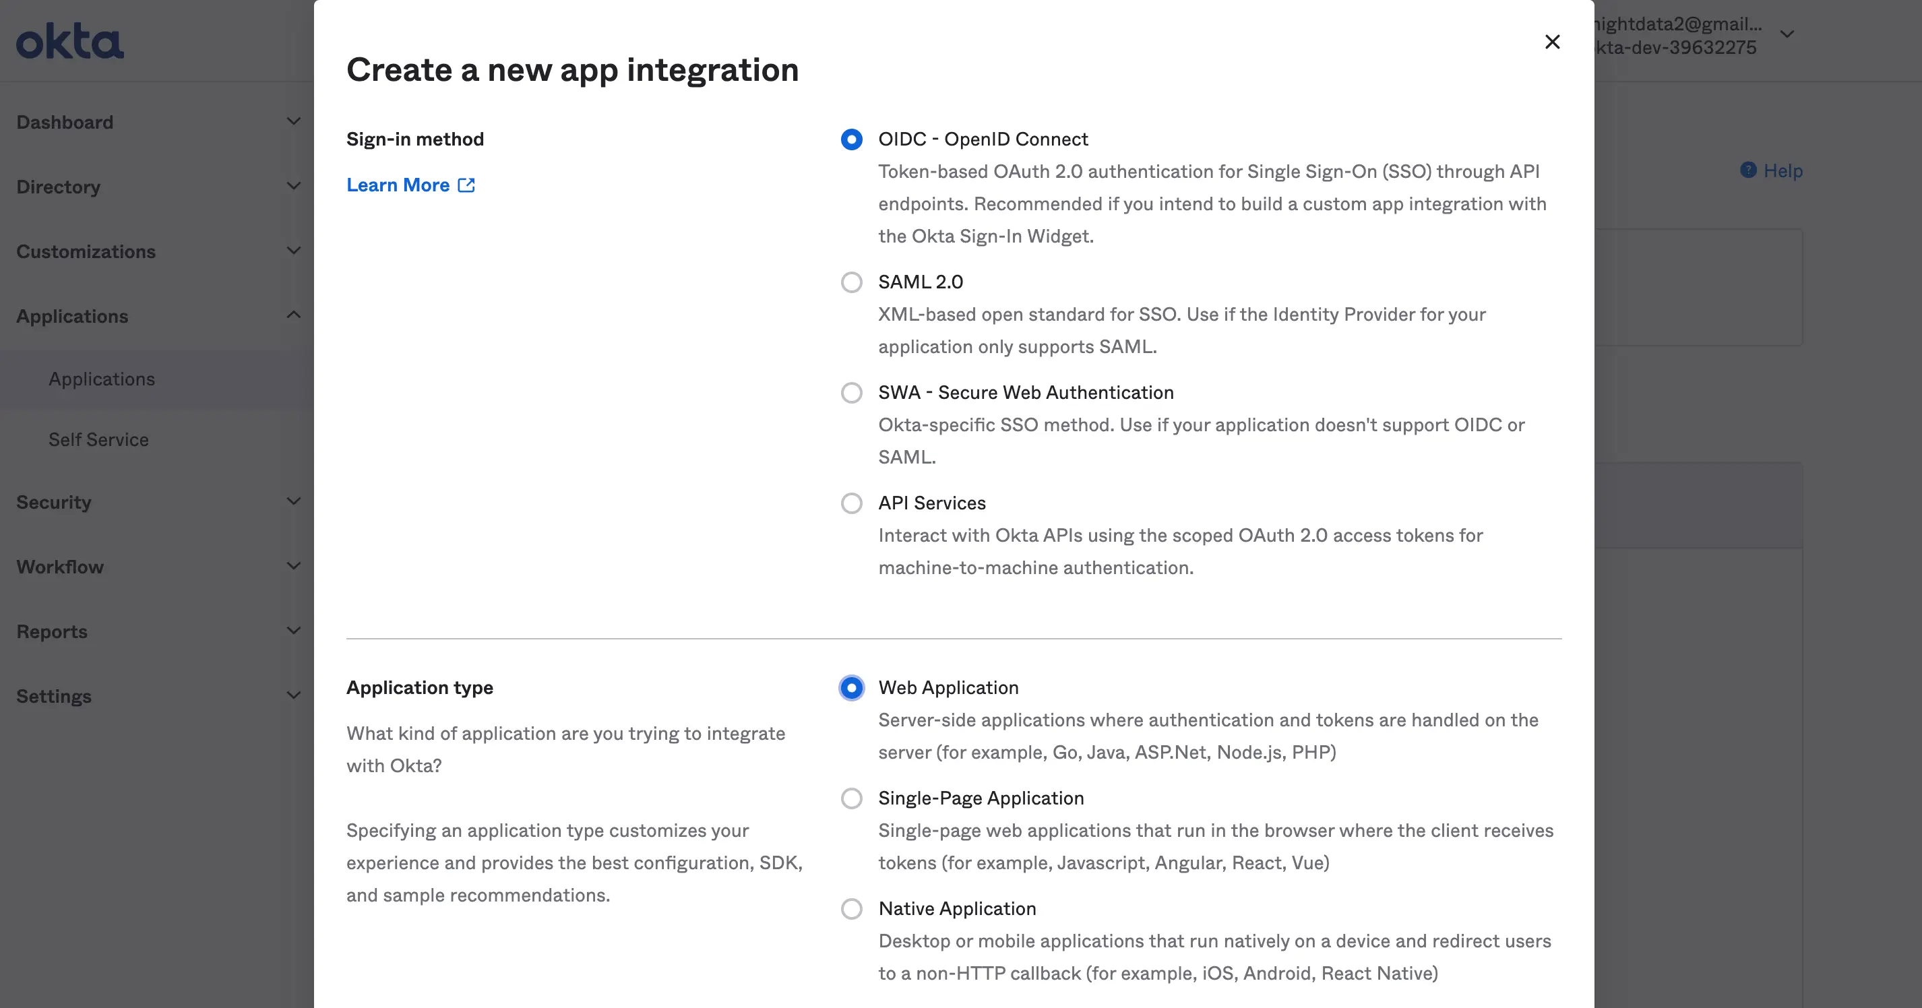The image size is (1922, 1008).
Task: Expand the Reports chevron in sidebar
Action: [x=294, y=631]
